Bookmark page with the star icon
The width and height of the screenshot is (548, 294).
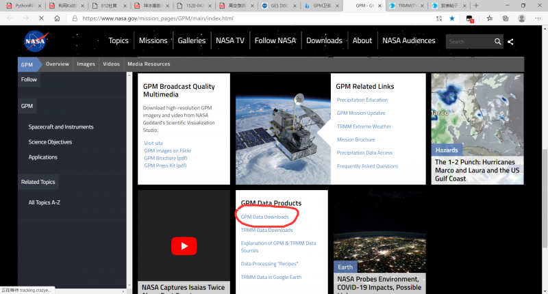(451, 19)
